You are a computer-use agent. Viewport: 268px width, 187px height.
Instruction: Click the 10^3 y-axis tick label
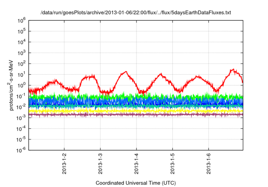[x=21, y=53]
